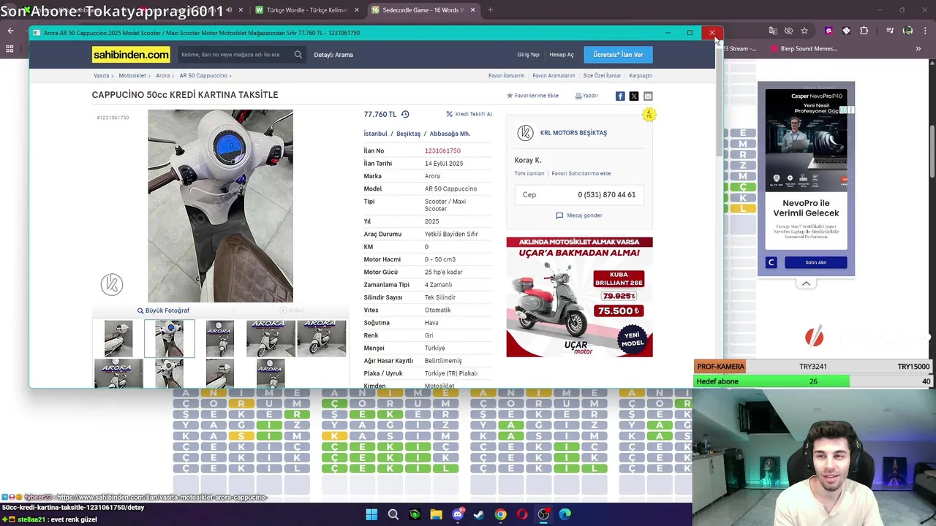Close the Sedecordle Game tab
This screenshot has height=526, width=936.
(472, 10)
